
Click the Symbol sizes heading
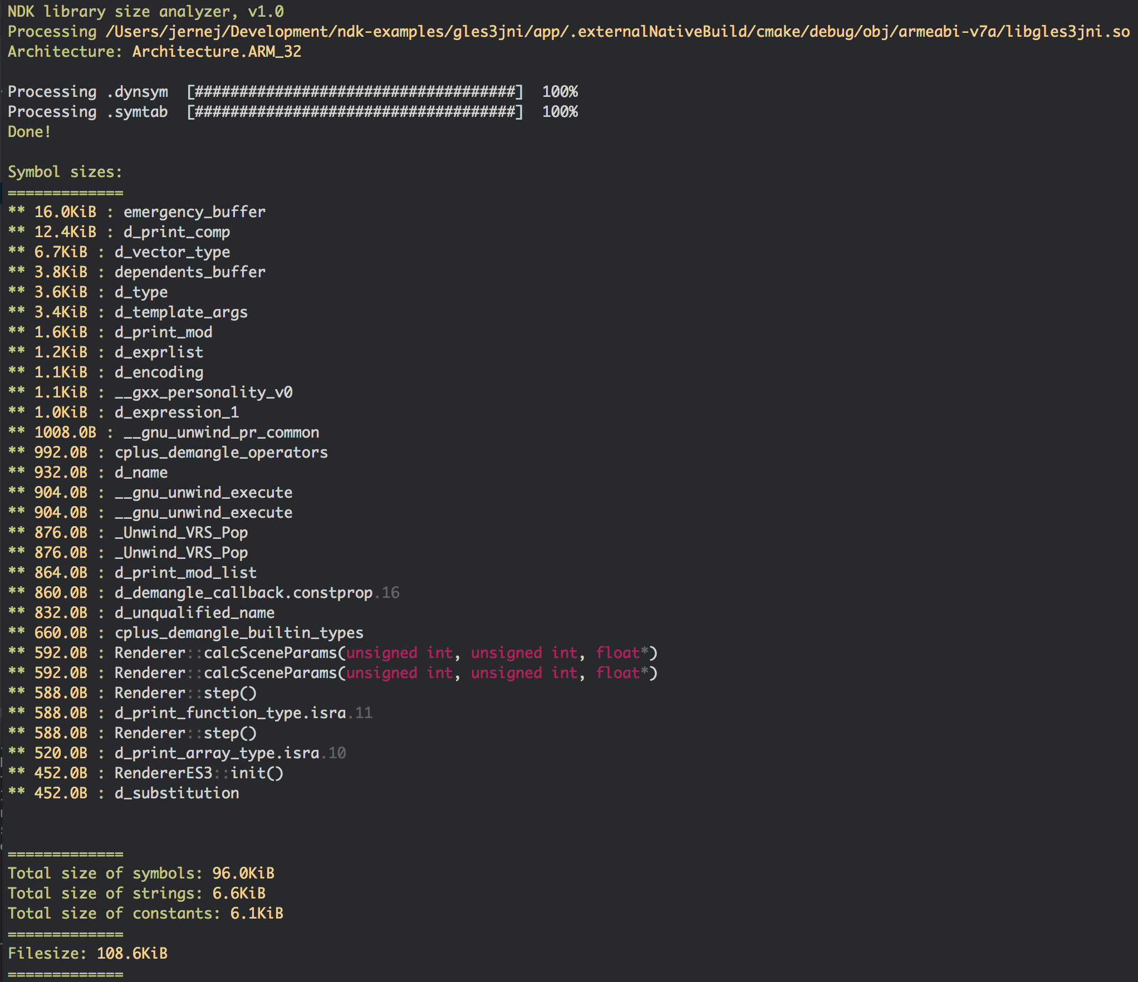click(65, 172)
